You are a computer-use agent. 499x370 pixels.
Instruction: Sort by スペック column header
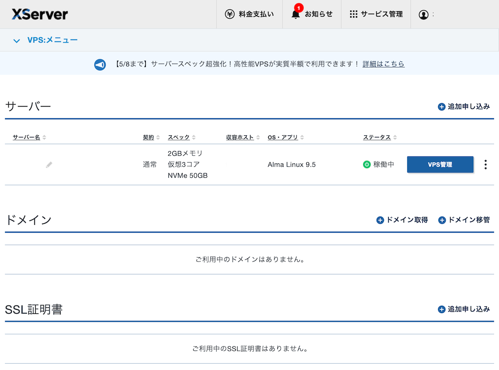click(181, 137)
